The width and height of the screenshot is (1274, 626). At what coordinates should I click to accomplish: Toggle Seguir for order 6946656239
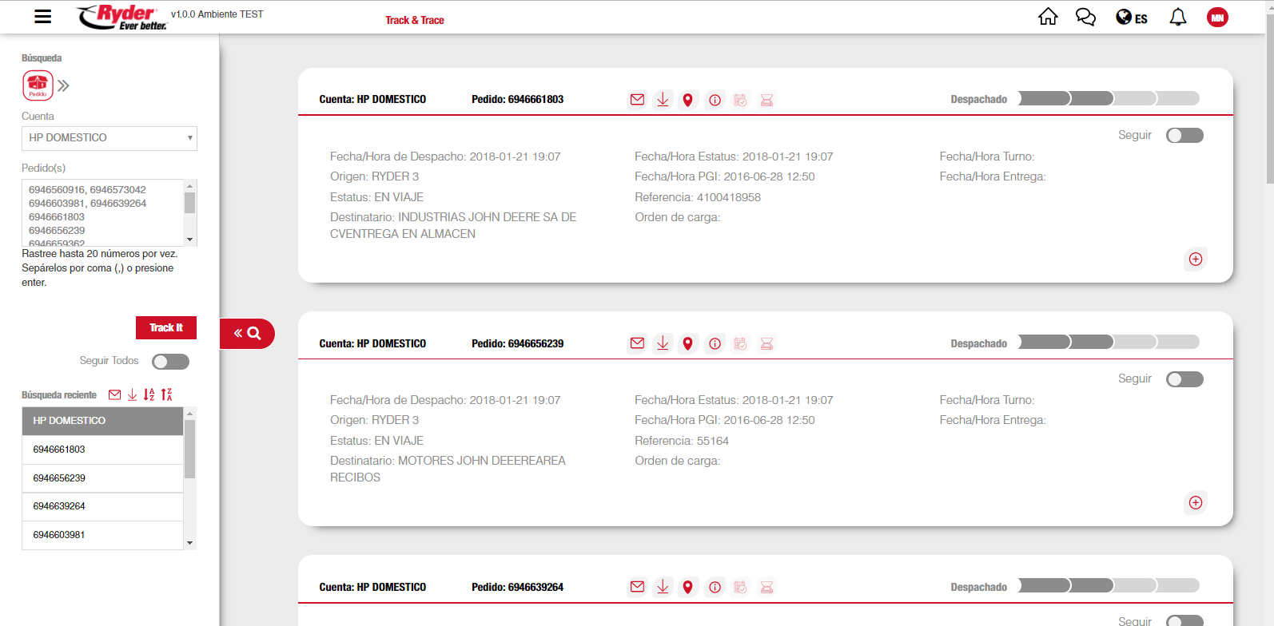tap(1184, 379)
